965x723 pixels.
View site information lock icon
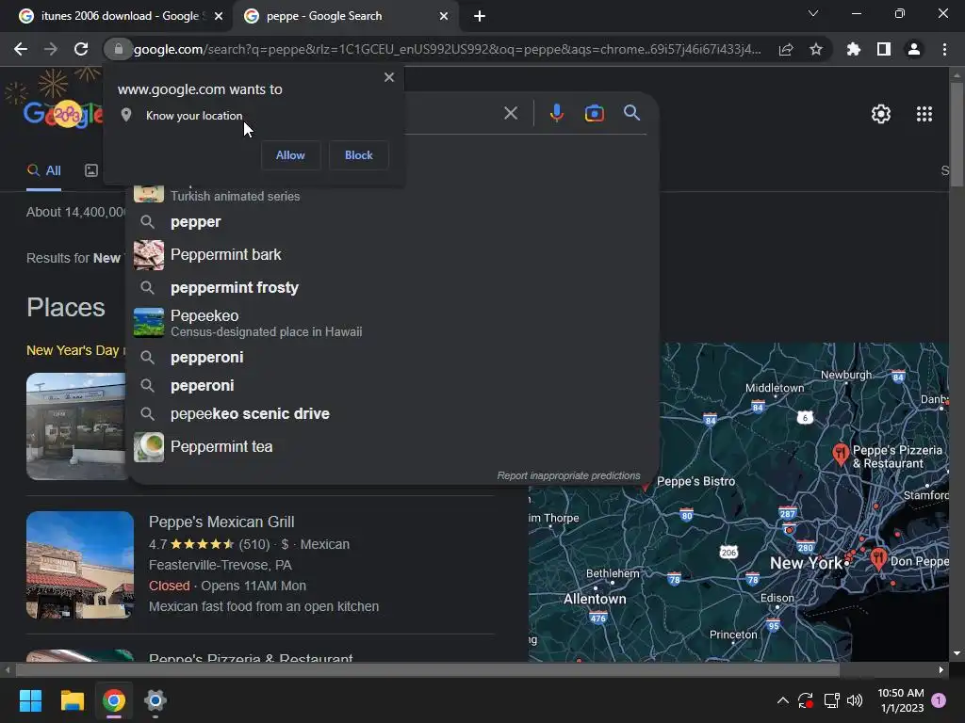[x=118, y=49]
